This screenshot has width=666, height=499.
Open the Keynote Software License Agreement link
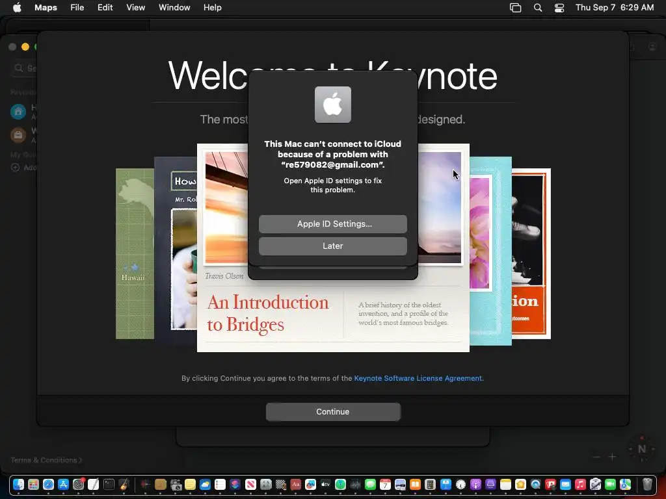click(418, 378)
